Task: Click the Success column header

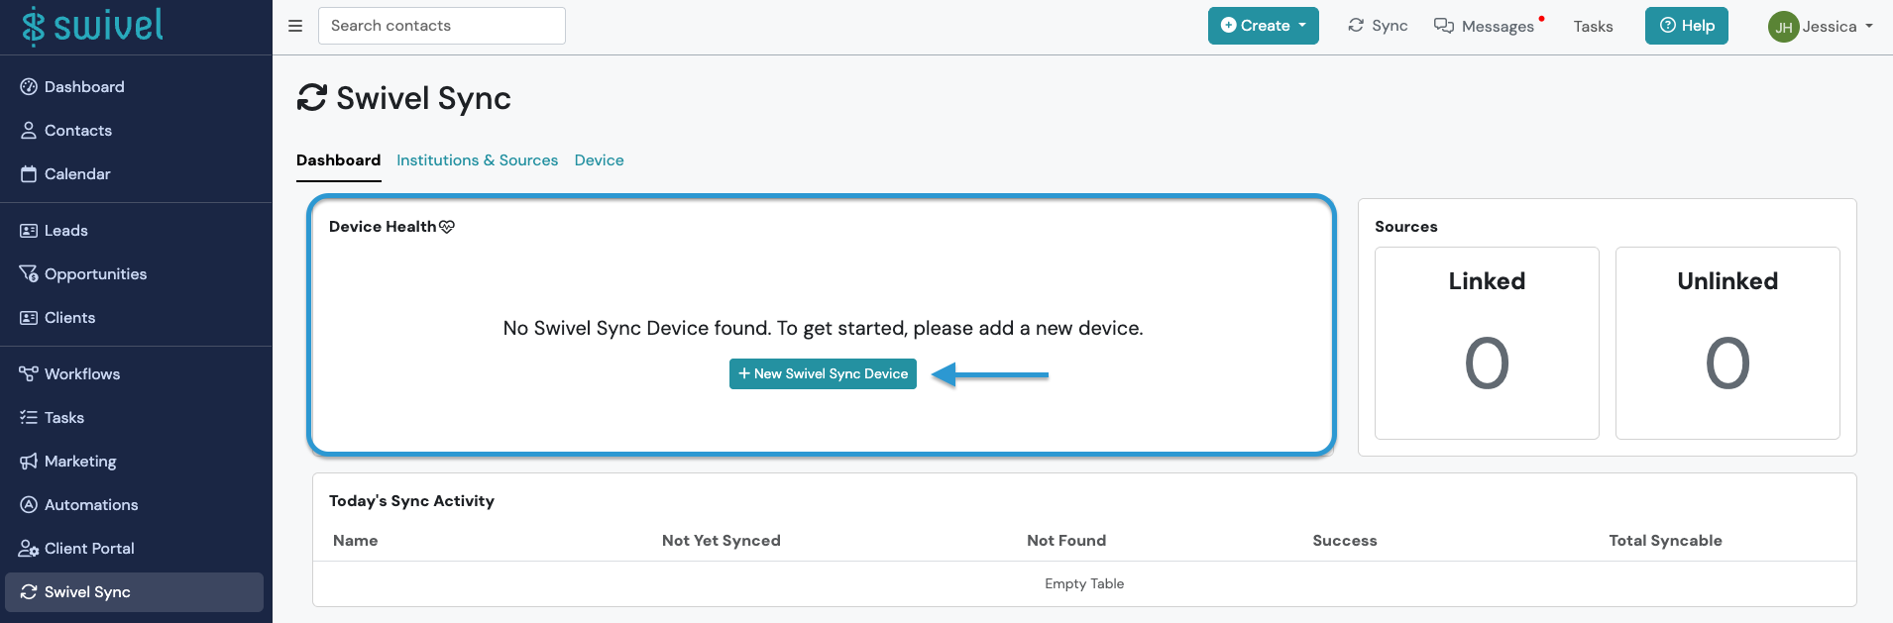Action: pos(1345,541)
